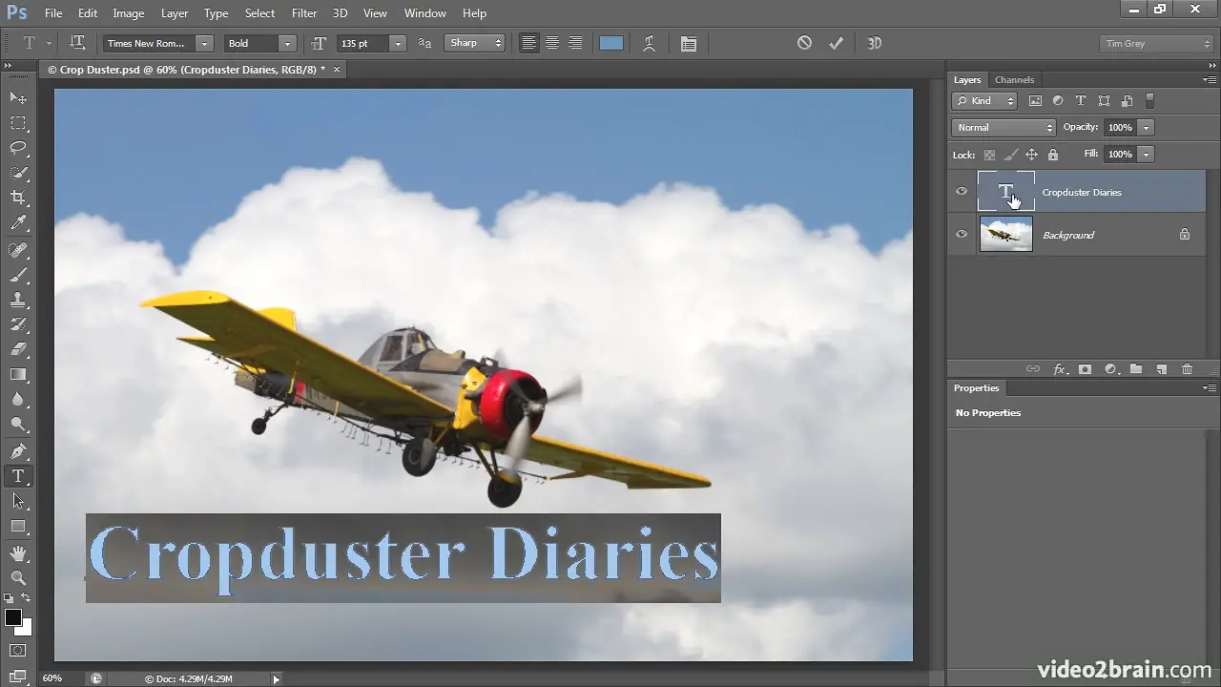The height and width of the screenshot is (687, 1221).
Task: Select the Eyedropper tool
Action: point(18,223)
